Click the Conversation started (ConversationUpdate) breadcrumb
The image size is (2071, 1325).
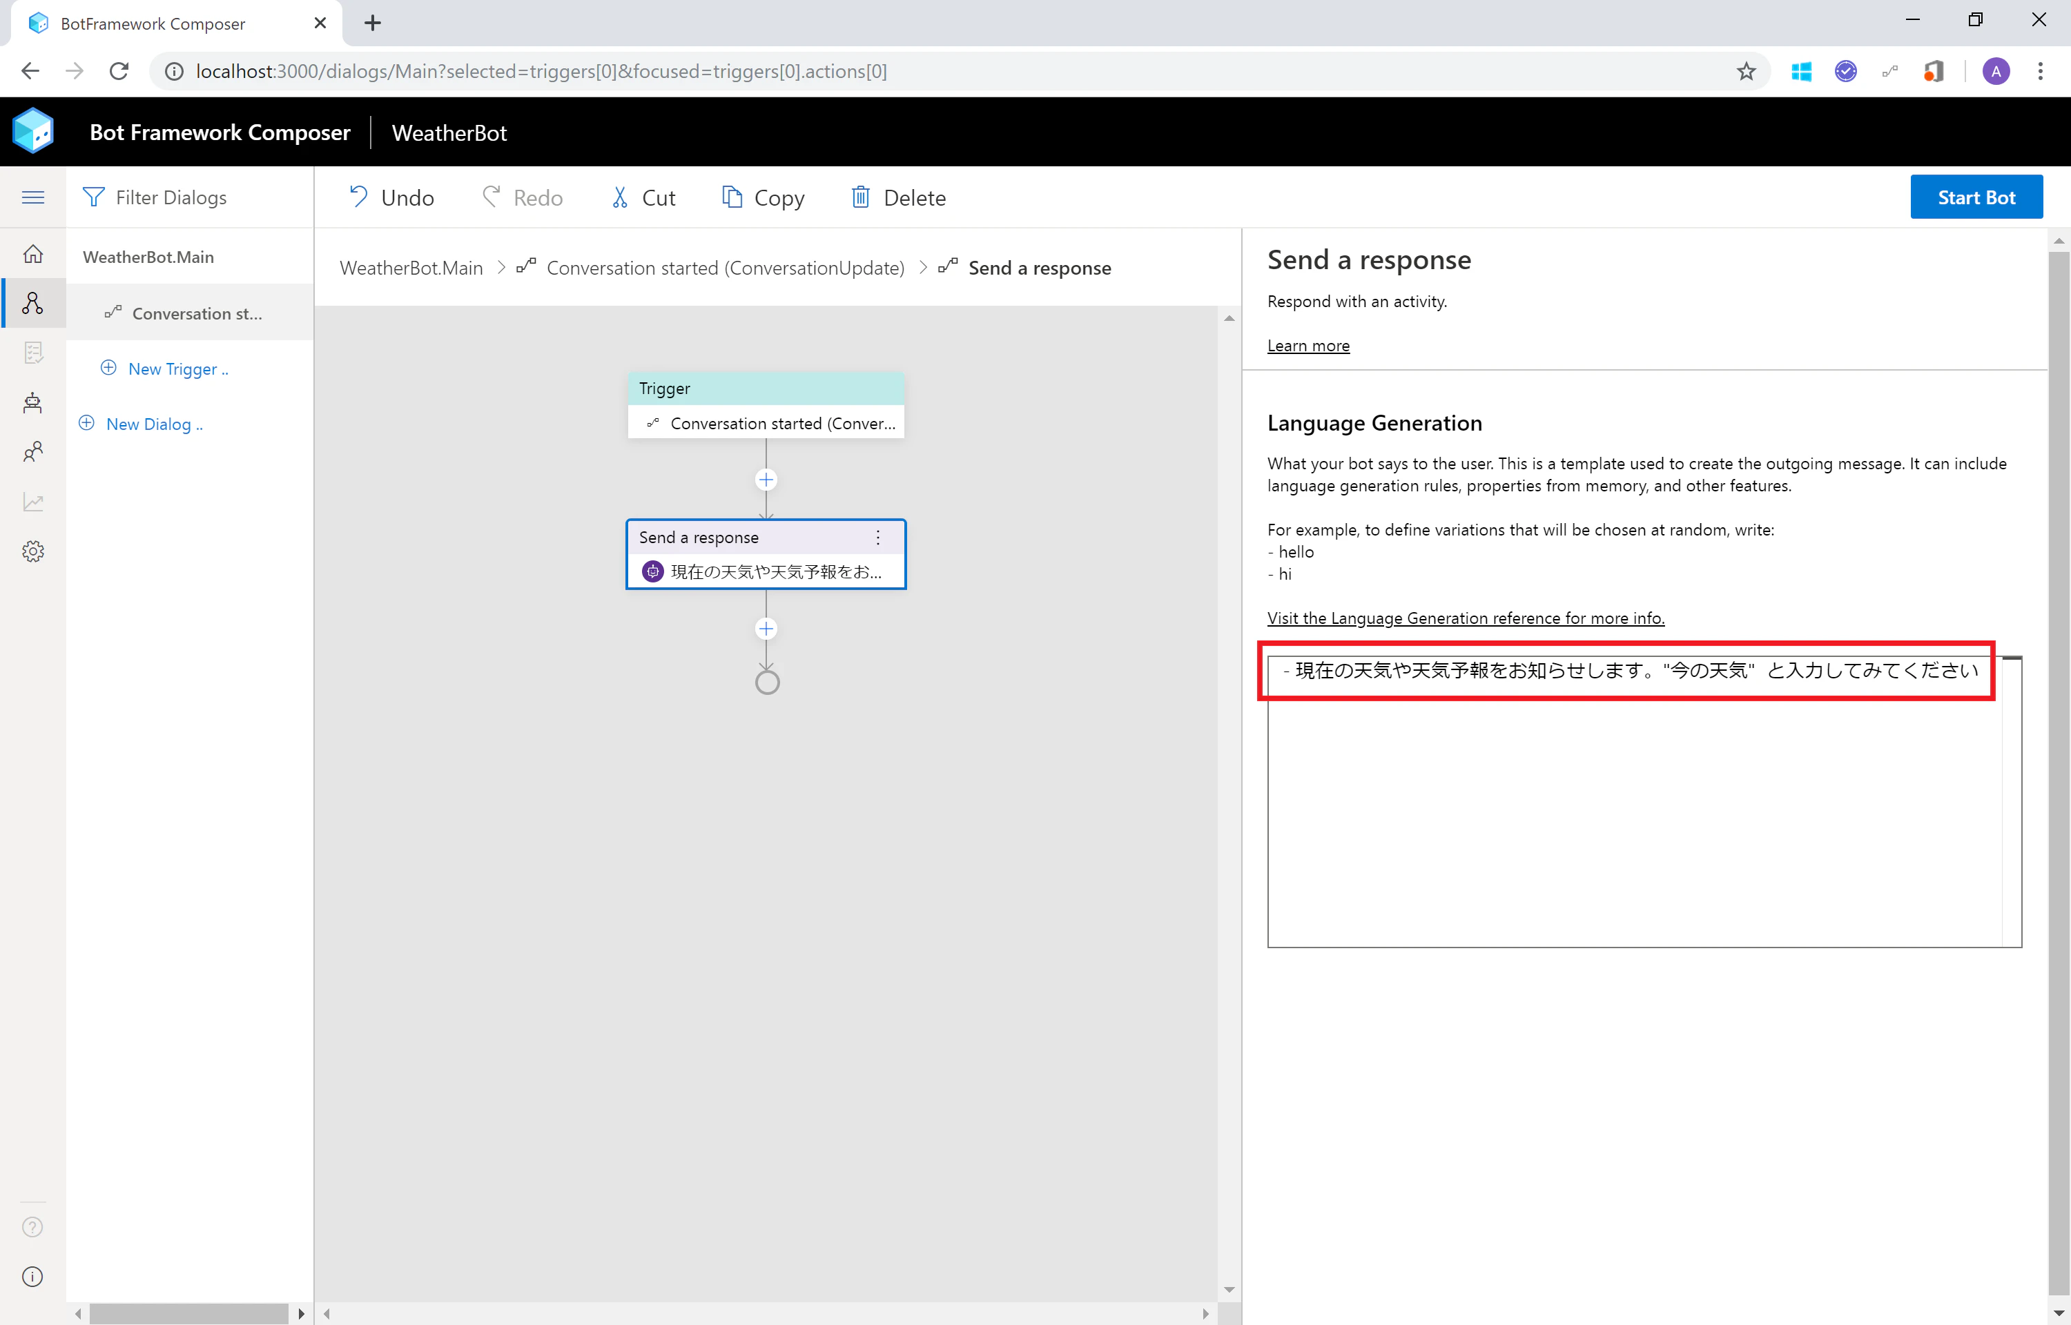[726, 268]
